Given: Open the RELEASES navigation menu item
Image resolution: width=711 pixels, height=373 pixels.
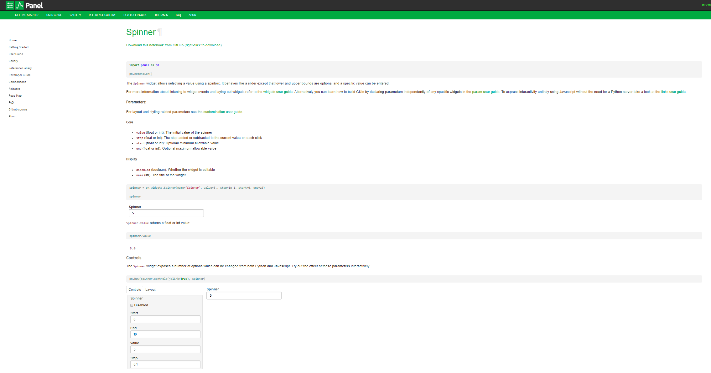Looking at the screenshot, I should [x=161, y=15].
